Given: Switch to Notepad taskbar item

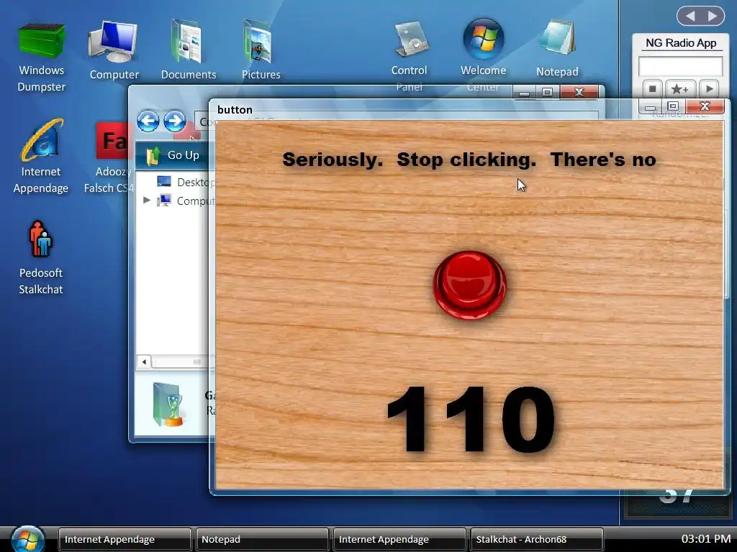Looking at the screenshot, I should (x=262, y=539).
